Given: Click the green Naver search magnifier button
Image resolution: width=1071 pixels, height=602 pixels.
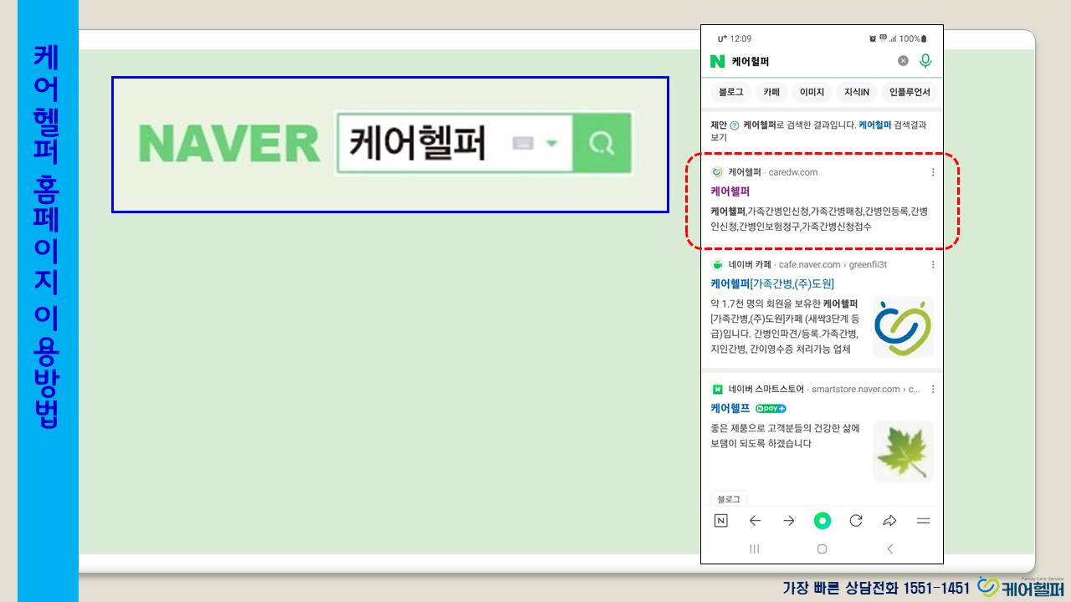Looking at the screenshot, I should pos(602,143).
